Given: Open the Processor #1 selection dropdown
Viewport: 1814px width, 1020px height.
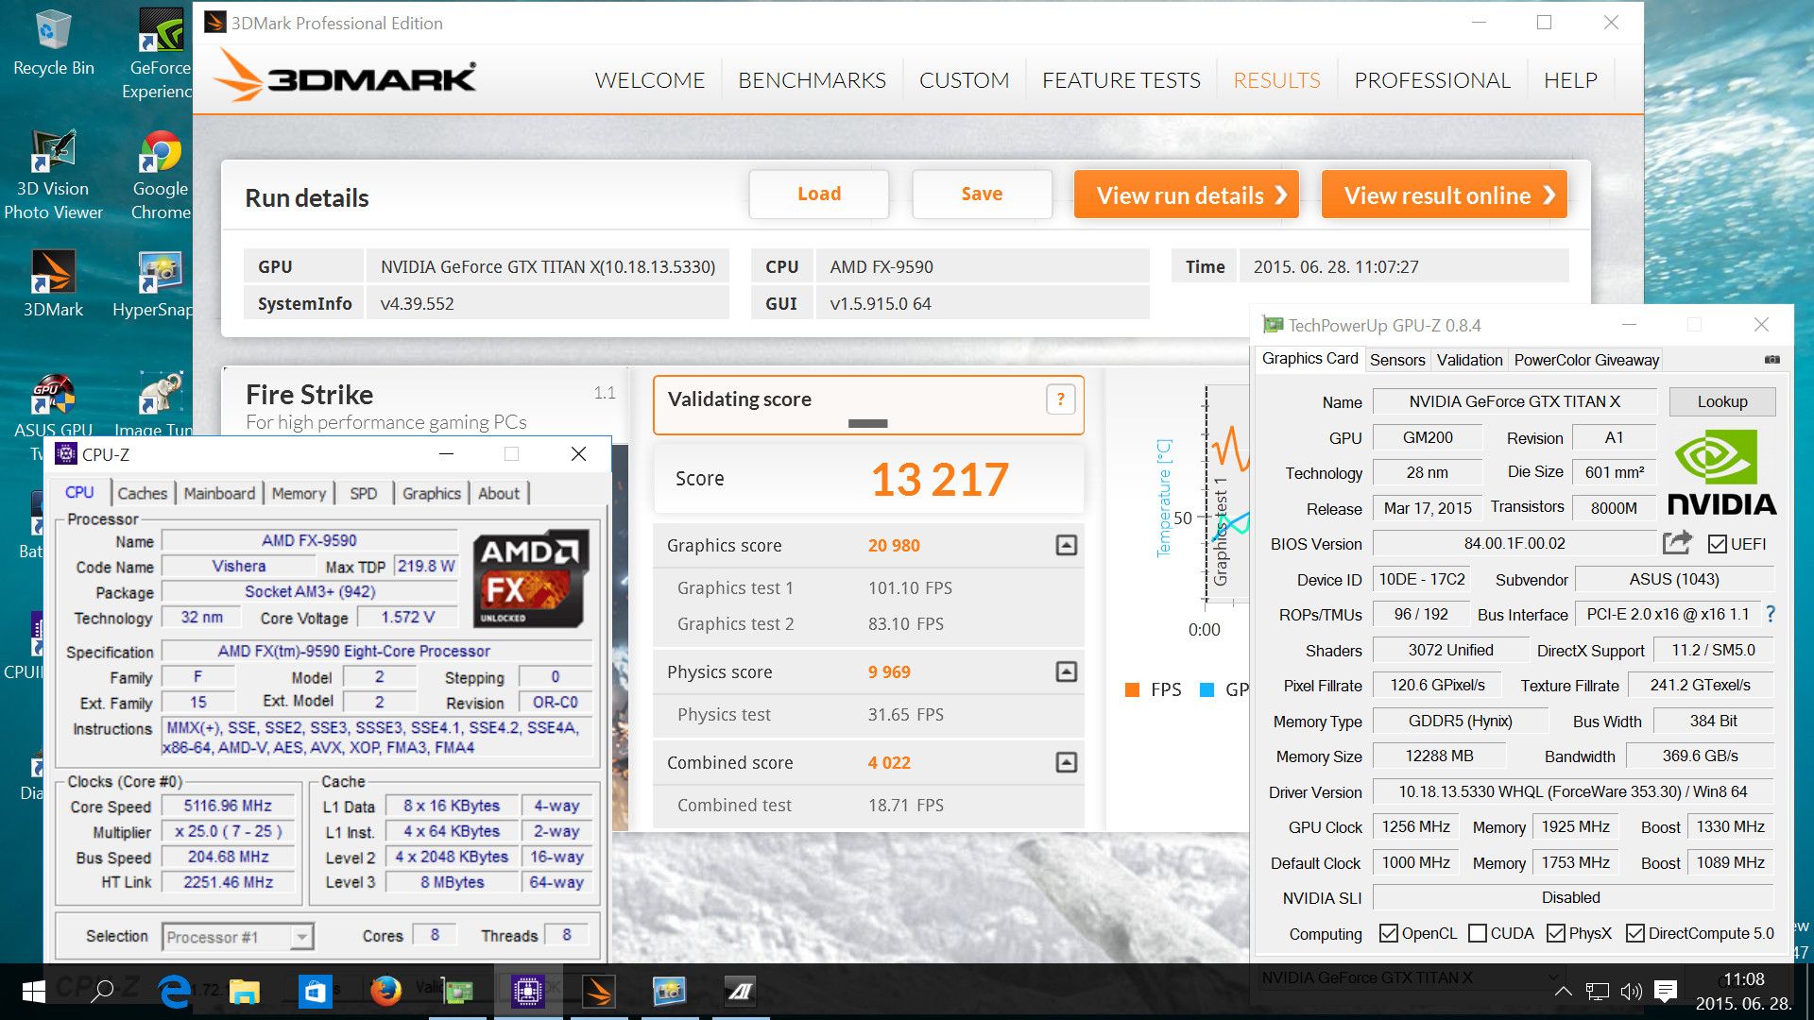Looking at the screenshot, I should [301, 937].
